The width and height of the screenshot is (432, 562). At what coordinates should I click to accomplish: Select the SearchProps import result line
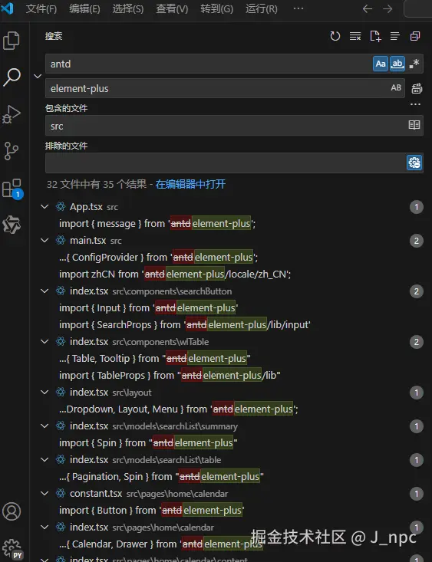tap(229, 324)
